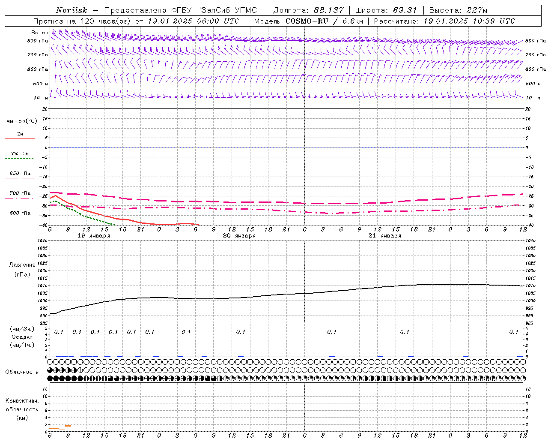Select 'Прогноз на 120 часа(ов)' forecast text

coord(83,21)
